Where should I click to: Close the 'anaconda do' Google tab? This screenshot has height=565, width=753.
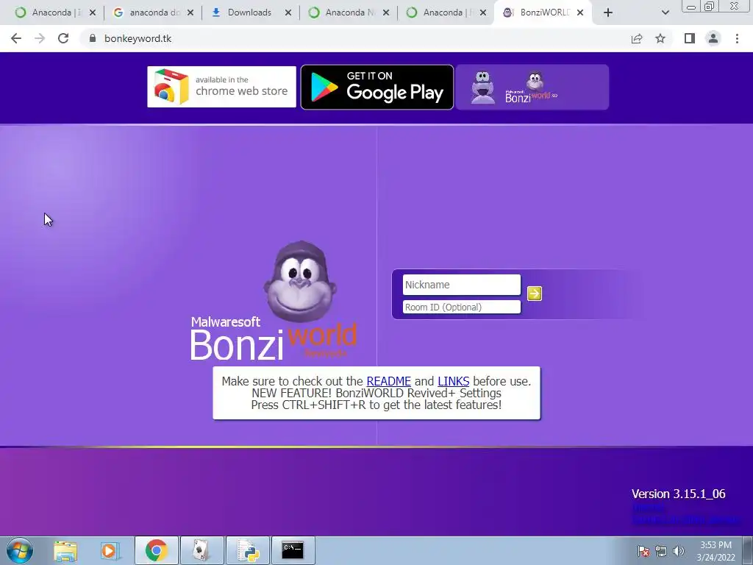190,13
